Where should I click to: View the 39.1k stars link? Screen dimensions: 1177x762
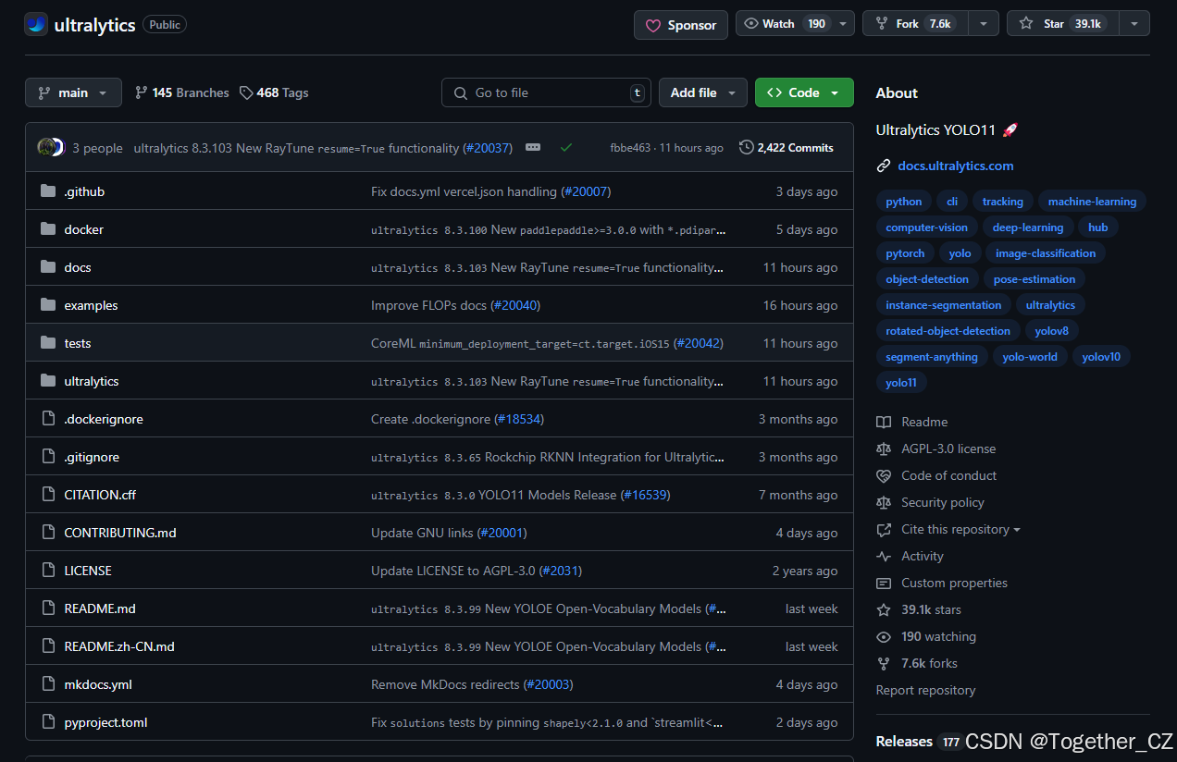tap(919, 609)
